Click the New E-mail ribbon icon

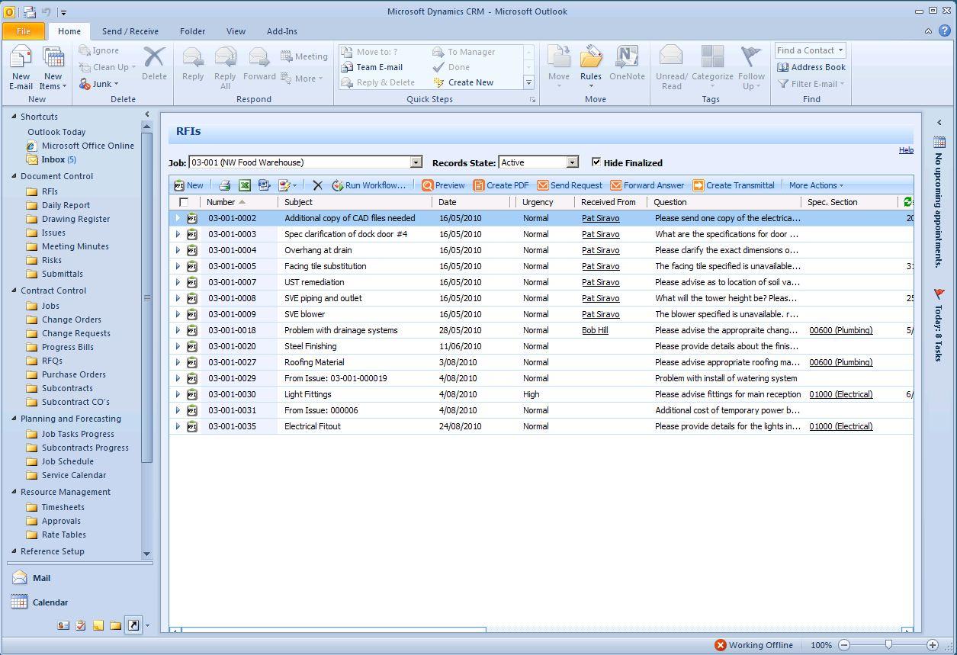[x=21, y=66]
